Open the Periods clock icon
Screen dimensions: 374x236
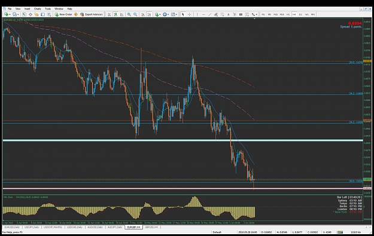pos(165,14)
